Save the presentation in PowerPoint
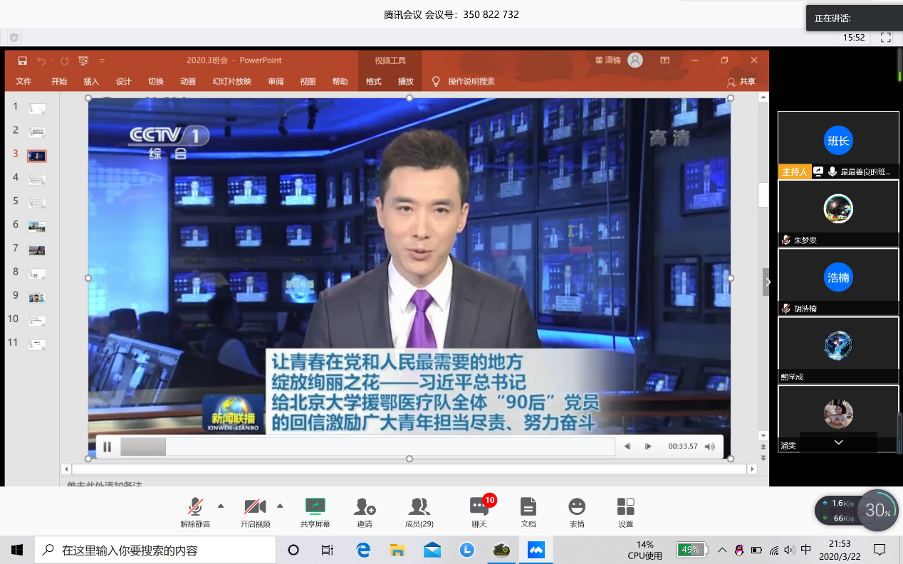 23,60
